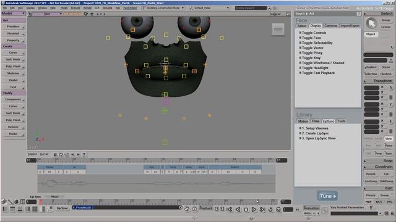Click the scale S transform icon
Viewport: 396px width, 222px height.
391,88
